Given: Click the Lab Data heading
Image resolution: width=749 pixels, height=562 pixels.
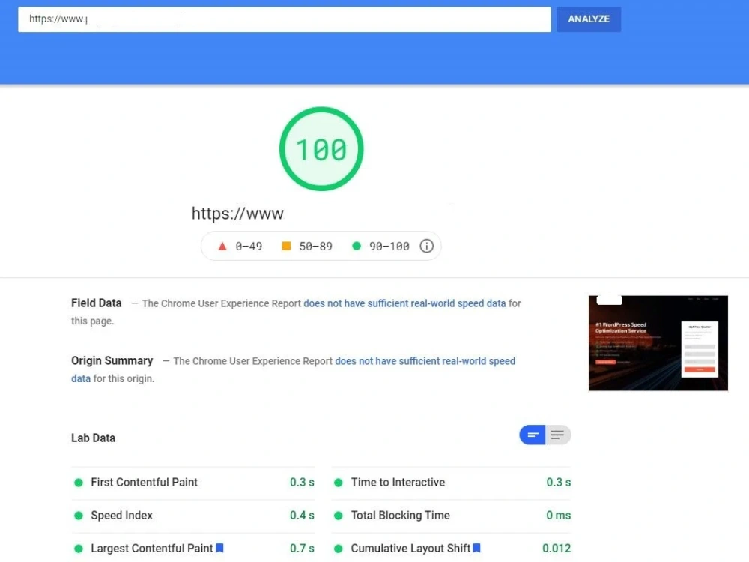Looking at the screenshot, I should pyautogui.click(x=93, y=438).
